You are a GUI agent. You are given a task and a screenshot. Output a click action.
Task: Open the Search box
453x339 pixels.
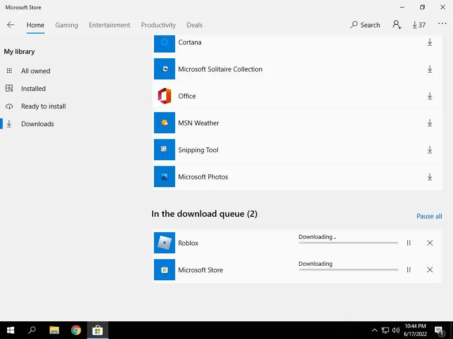[x=365, y=25]
